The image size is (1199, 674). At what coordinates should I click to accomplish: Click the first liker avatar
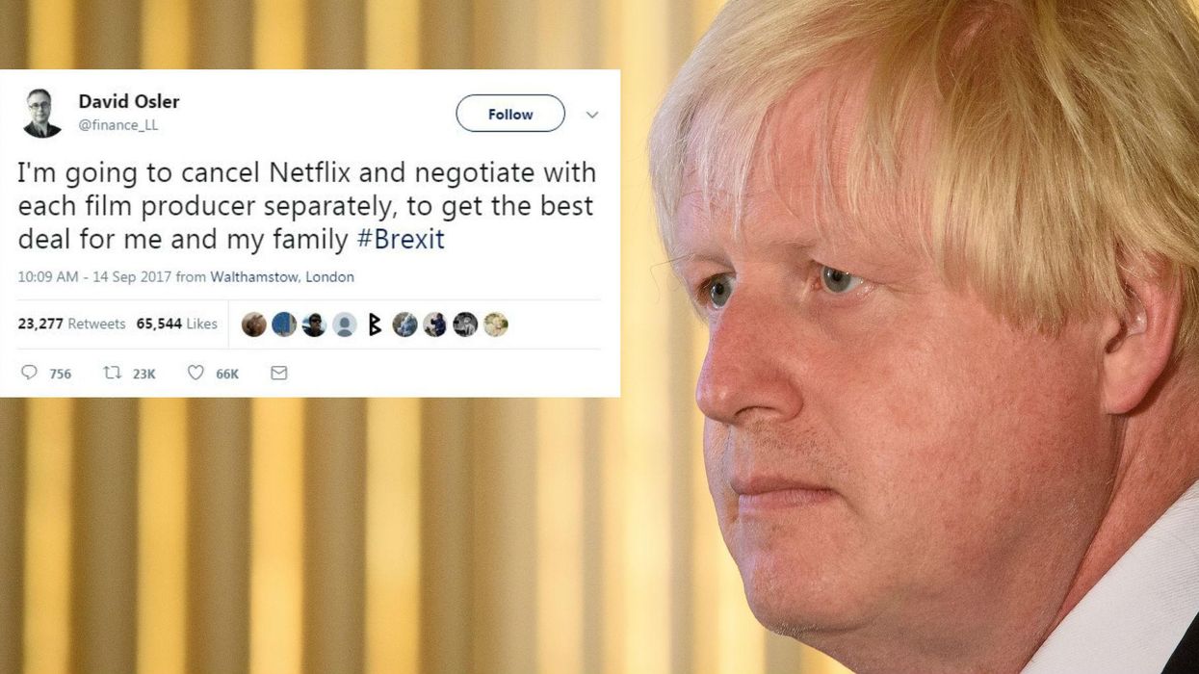[254, 324]
